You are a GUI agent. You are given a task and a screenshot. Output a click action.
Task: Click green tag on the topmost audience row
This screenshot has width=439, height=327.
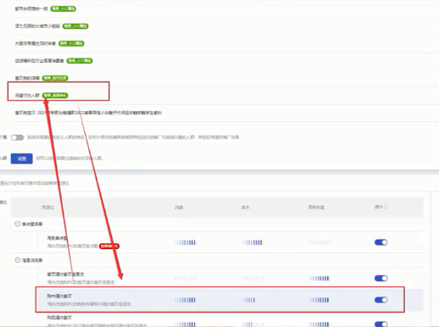click(x=63, y=8)
